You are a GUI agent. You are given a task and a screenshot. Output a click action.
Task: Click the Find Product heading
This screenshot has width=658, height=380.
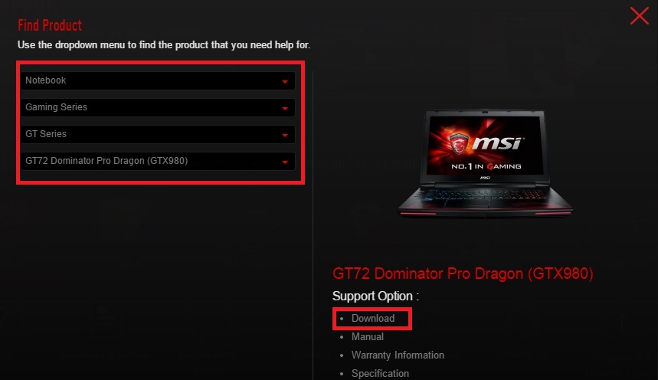coord(50,25)
